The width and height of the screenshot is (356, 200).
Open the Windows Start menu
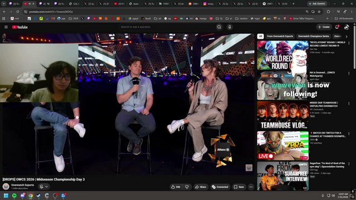point(6,196)
